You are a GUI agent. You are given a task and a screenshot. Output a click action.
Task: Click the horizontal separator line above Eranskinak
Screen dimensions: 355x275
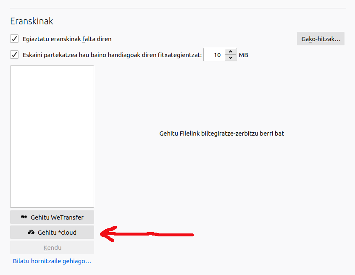(x=177, y=8)
